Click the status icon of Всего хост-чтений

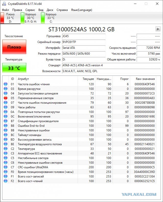coord(6,181)
